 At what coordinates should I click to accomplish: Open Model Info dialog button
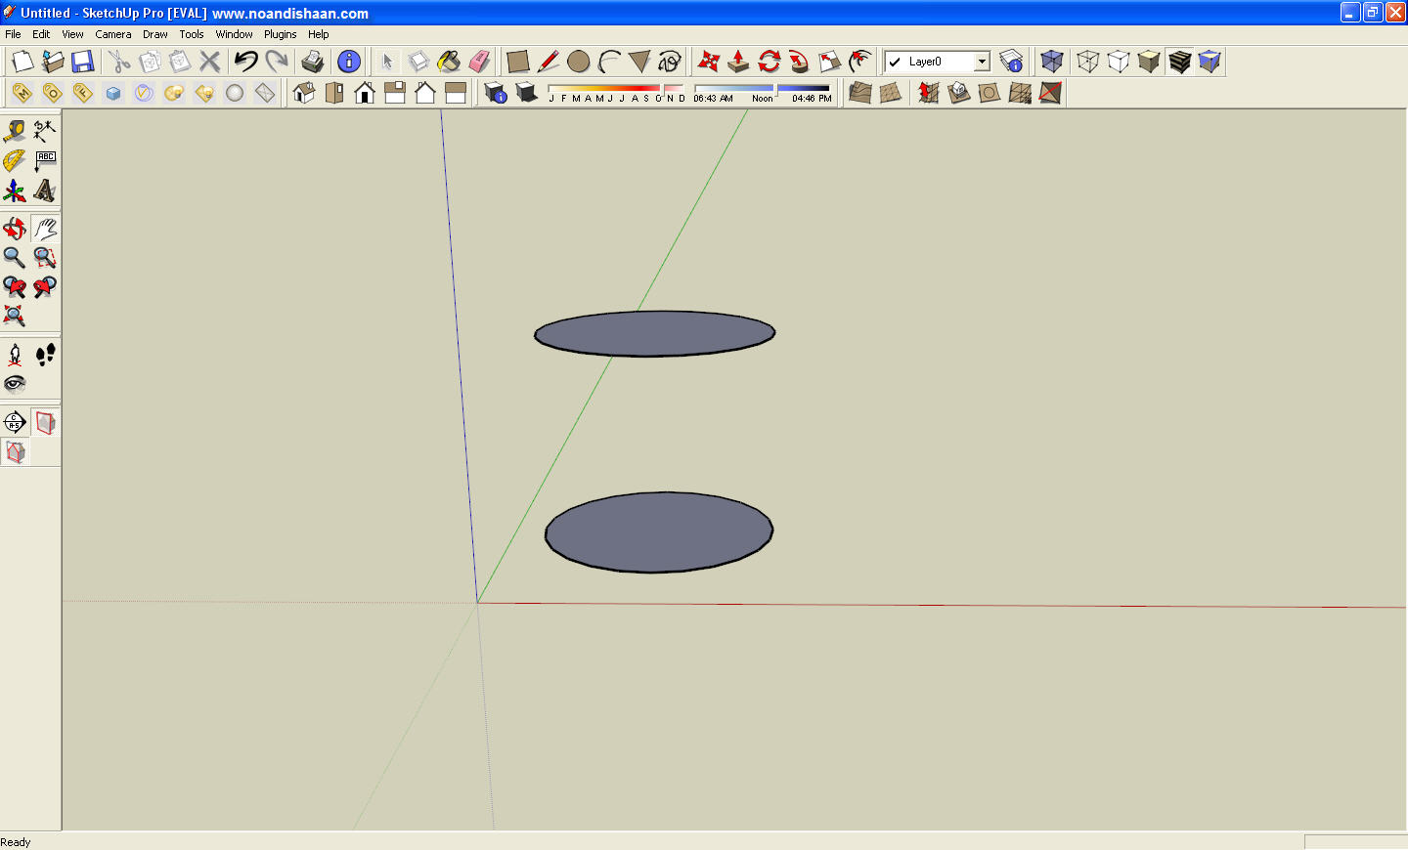pyautogui.click(x=349, y=62)
